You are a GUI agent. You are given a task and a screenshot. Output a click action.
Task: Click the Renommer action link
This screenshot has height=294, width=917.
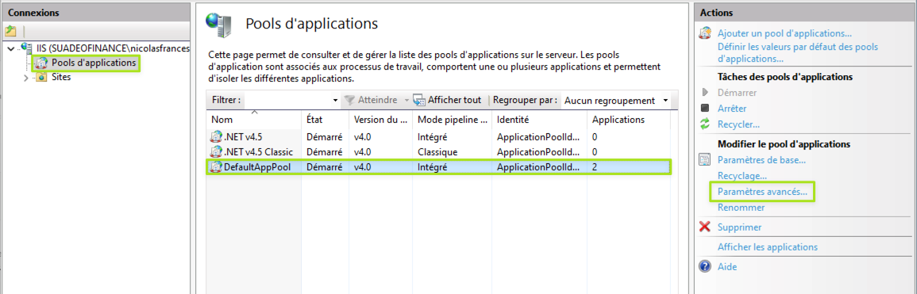[x=741, y=207]
